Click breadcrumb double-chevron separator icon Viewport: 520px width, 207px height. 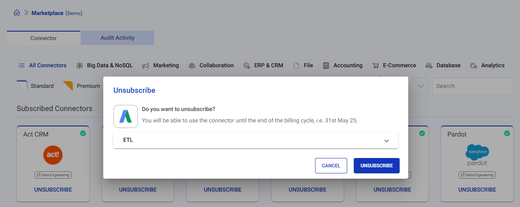(26, 13)
